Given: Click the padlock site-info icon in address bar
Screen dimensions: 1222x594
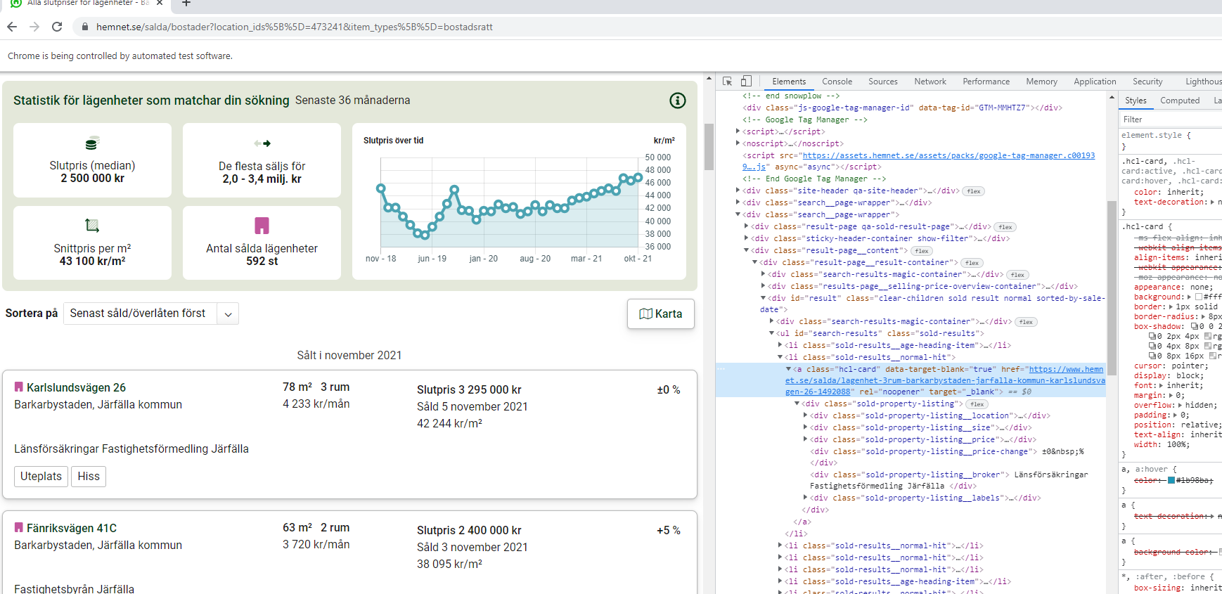Looking at the screenshot, I should click(85, 27).
